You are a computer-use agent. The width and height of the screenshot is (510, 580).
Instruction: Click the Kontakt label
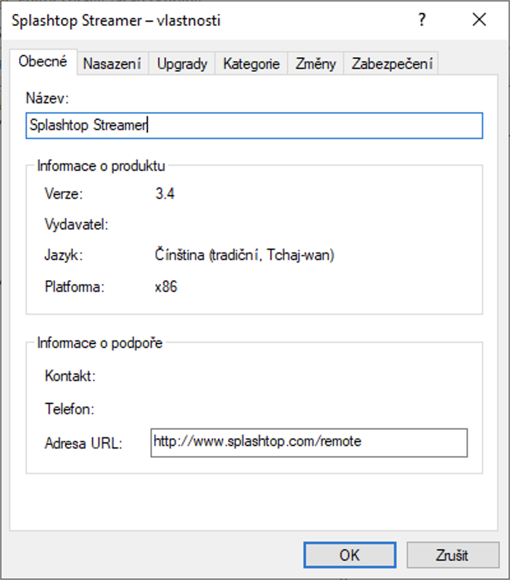pos(70,376)
